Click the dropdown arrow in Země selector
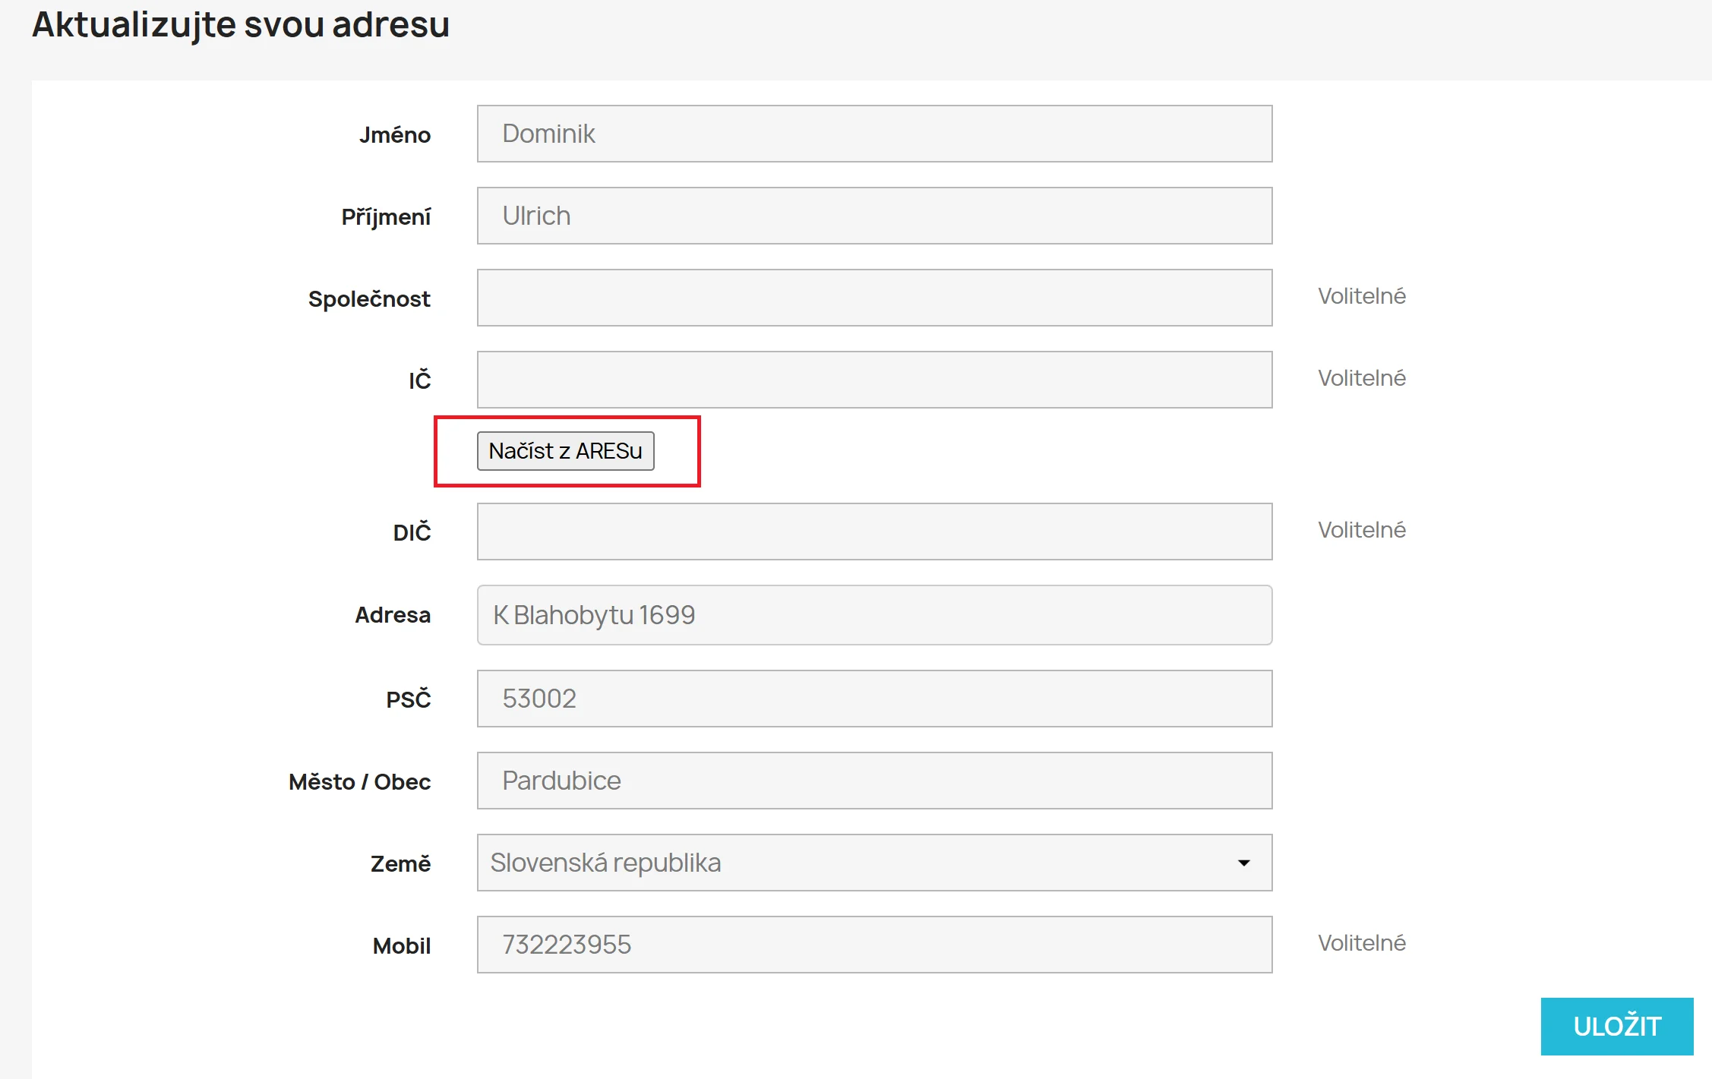The height and width of the screenshot is (1079, 1712). point(1243,863)
